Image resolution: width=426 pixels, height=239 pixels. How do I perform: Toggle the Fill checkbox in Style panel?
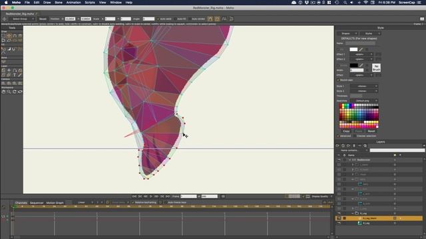338,49
